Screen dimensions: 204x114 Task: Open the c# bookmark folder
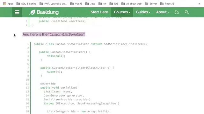click(102, 4)
